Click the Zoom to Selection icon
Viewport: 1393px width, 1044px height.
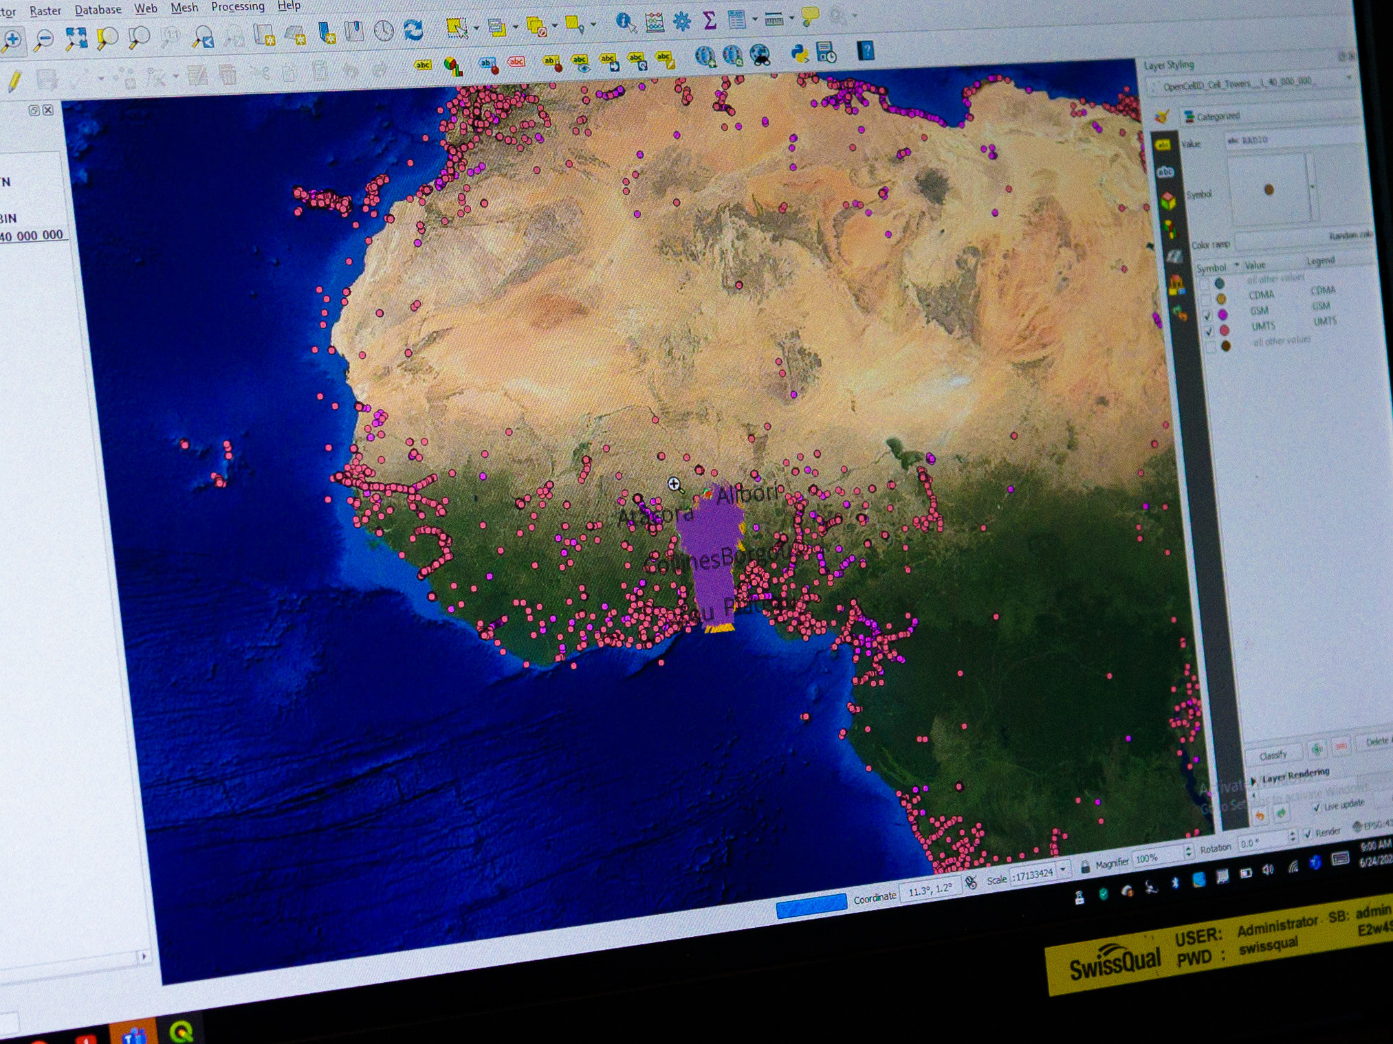coord(107,38)
